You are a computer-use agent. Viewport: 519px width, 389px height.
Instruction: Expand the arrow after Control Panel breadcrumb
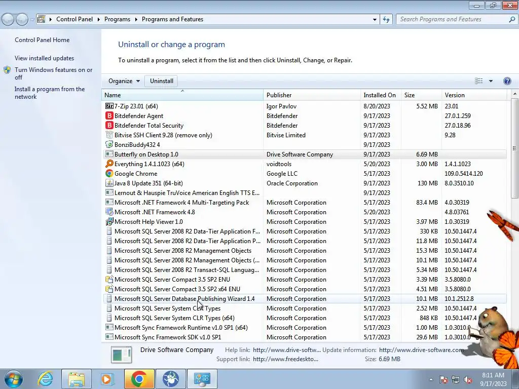pos(99,20)
